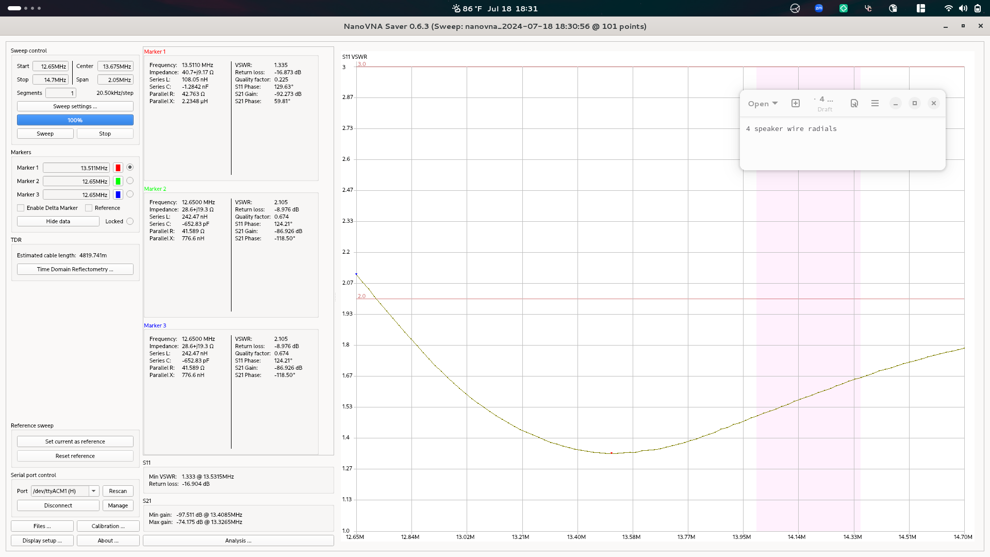Click the Min VSWR value 1.333 @ 13.5315MHz

point(208,477)
